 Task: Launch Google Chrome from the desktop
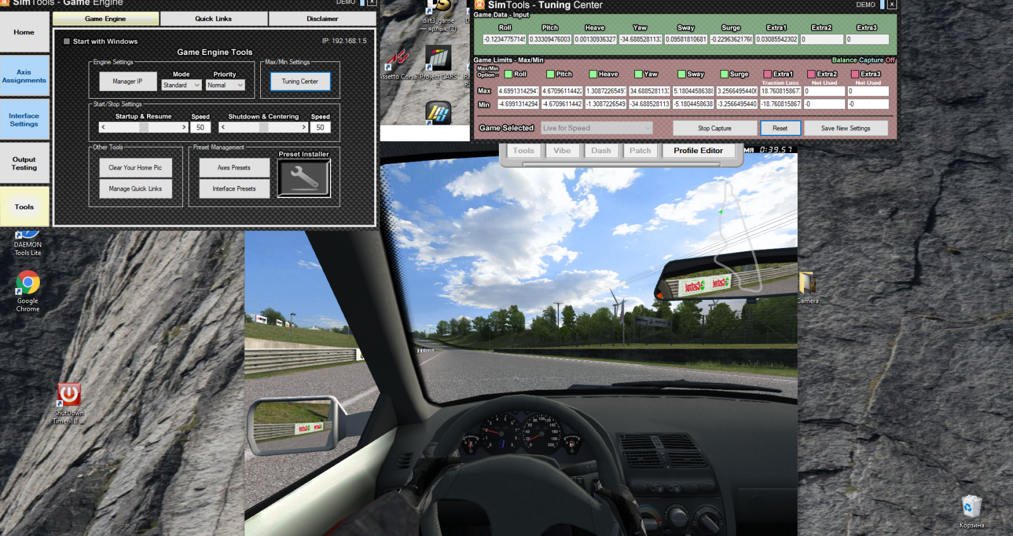point(28,292)
